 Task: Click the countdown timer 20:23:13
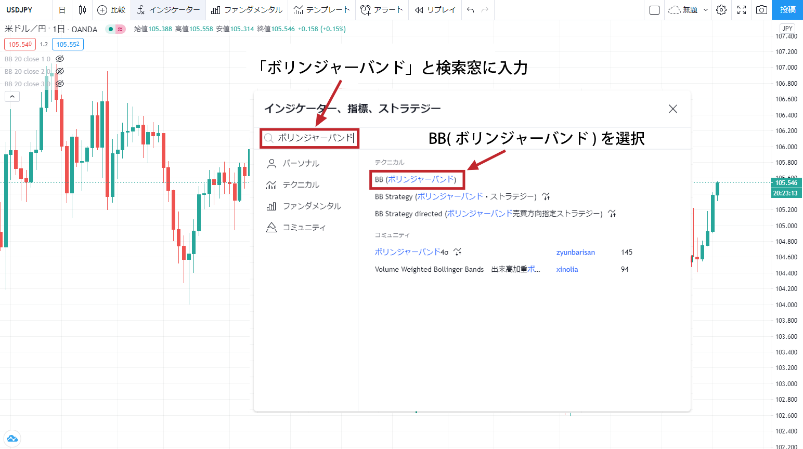coord(785,193)
